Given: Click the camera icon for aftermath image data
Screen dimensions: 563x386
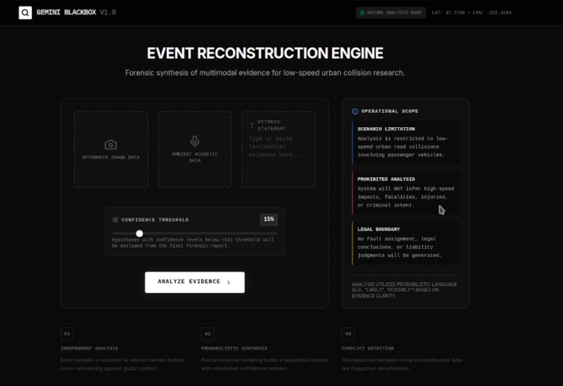Looking at the screenshot, I should point(110,144).
